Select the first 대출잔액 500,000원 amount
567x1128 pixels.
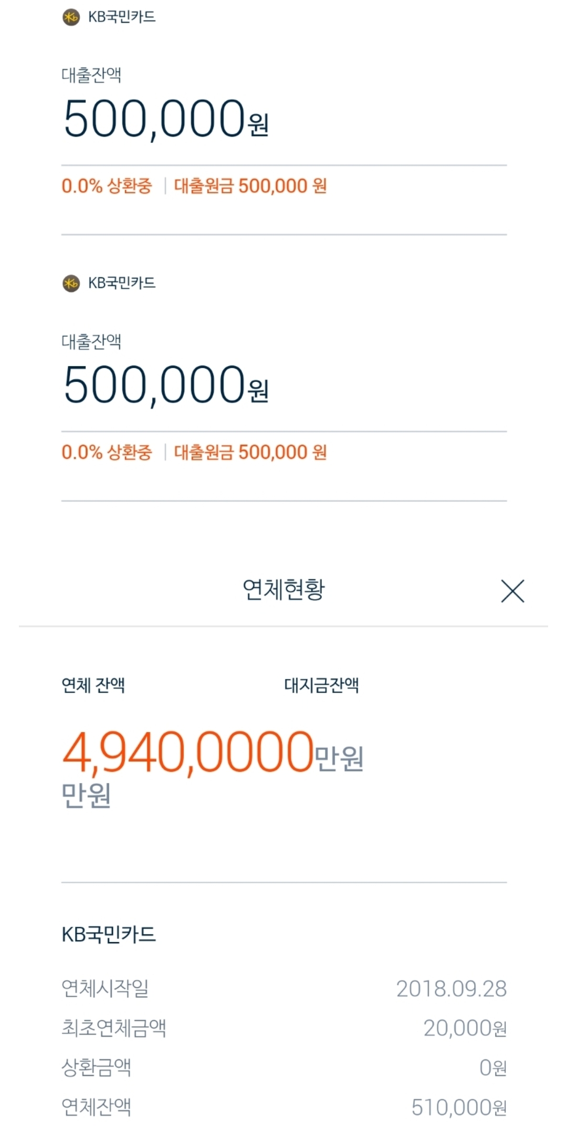(166, 119)
